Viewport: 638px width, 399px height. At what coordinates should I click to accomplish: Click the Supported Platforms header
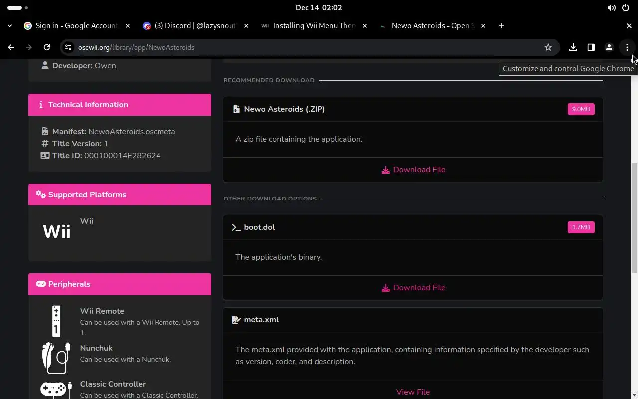120,195
